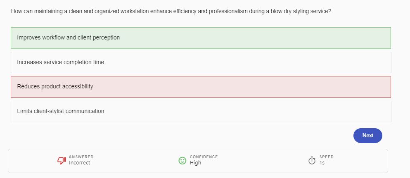Click the CONFIDENCE label
The image size is (410, 178).
click(x=204, y=157)
